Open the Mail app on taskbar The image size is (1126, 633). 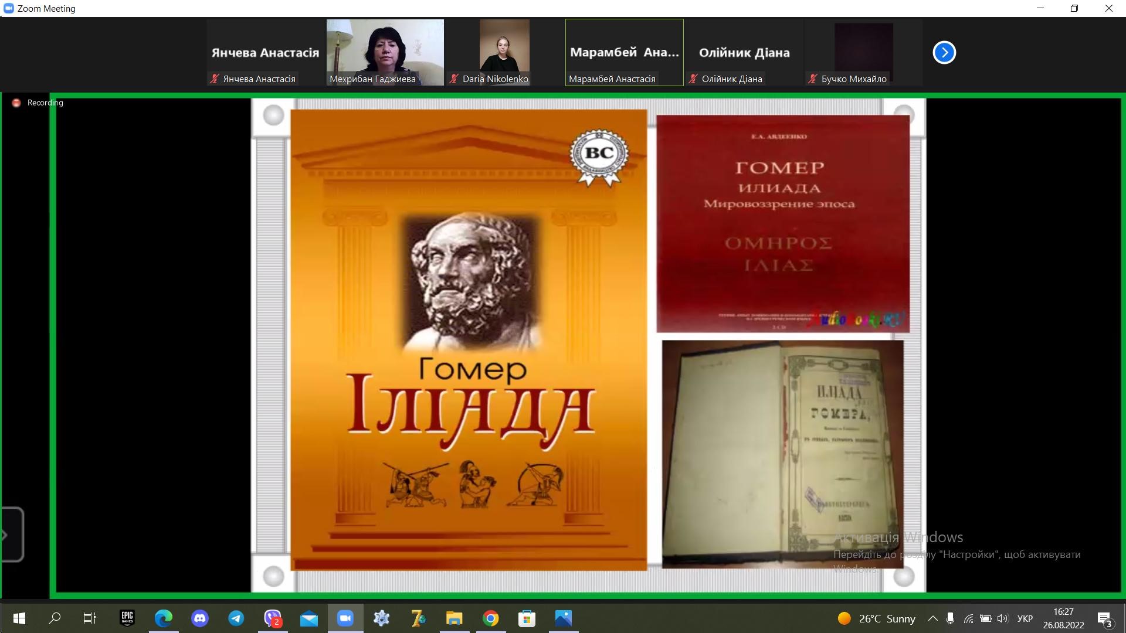tap(309, 618)
